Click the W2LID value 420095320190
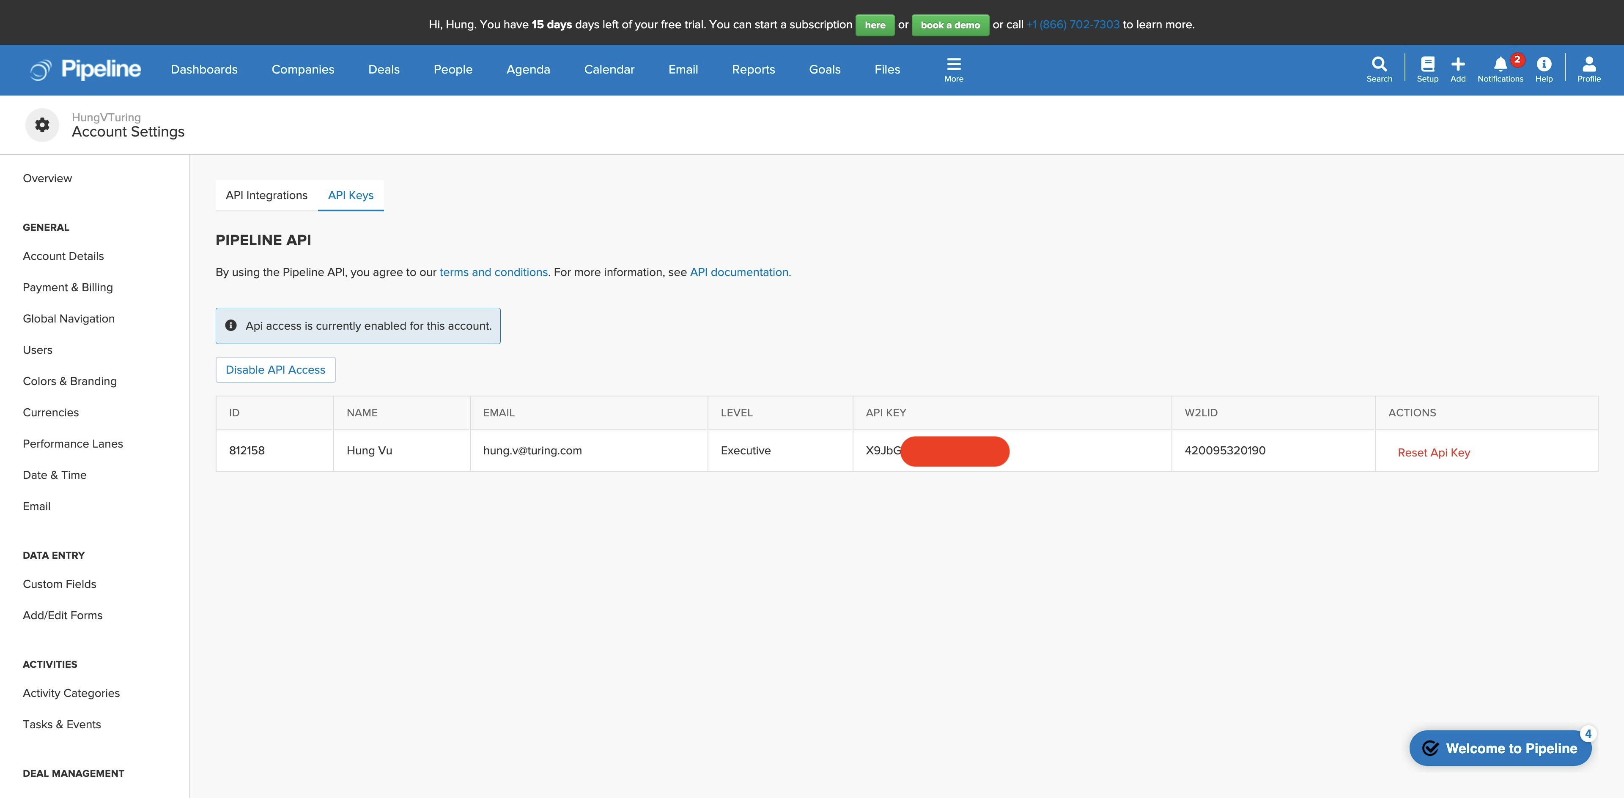The image size is (1624, 798). click(1224, 450)
